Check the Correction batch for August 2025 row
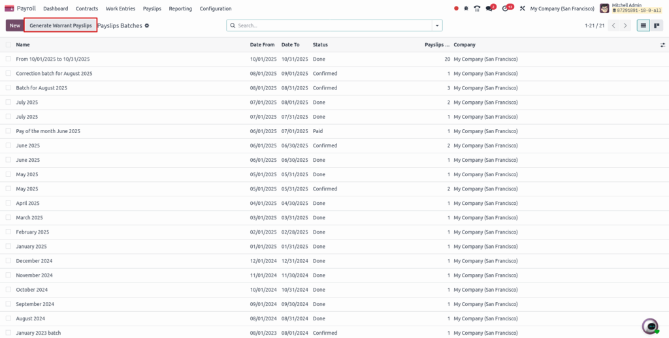 pyautogui.click(x=8, y=73)
